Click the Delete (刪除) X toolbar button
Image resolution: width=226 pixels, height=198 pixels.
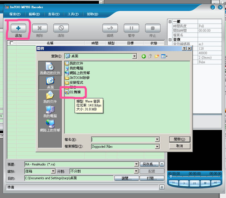coord(40,28)
